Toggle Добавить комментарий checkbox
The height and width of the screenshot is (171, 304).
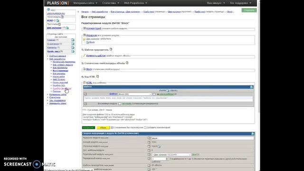coord(145,128)
